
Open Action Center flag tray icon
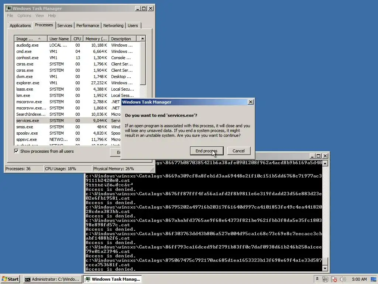coord(334,280)
